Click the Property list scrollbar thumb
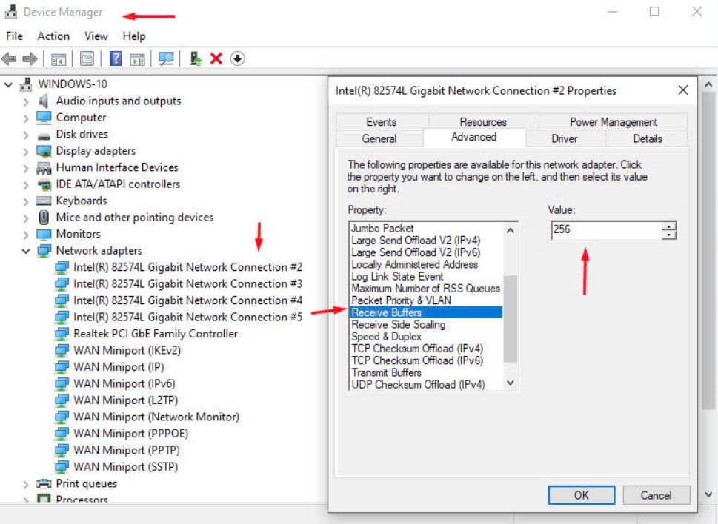This screenshot has width=718, height=524. pos(511,319)
